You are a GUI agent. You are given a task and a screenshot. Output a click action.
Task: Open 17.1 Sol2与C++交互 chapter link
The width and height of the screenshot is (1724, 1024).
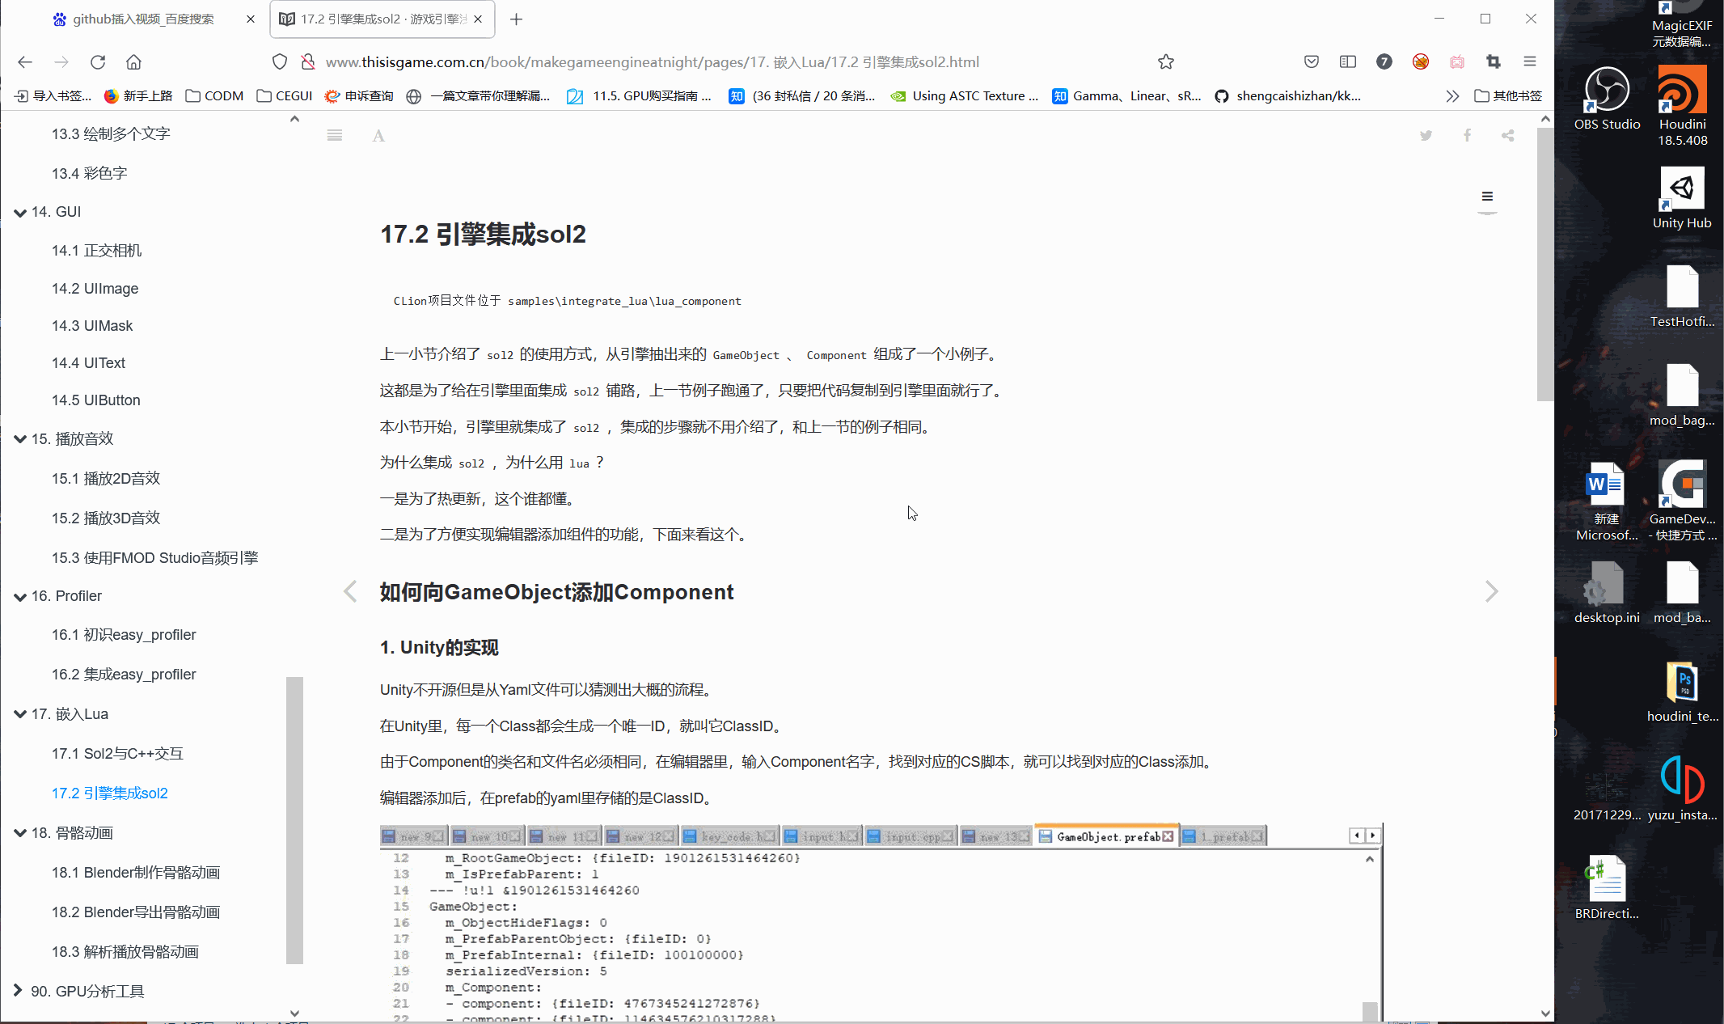coord(117,754)
